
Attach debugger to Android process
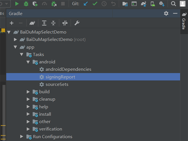(54, 4)
